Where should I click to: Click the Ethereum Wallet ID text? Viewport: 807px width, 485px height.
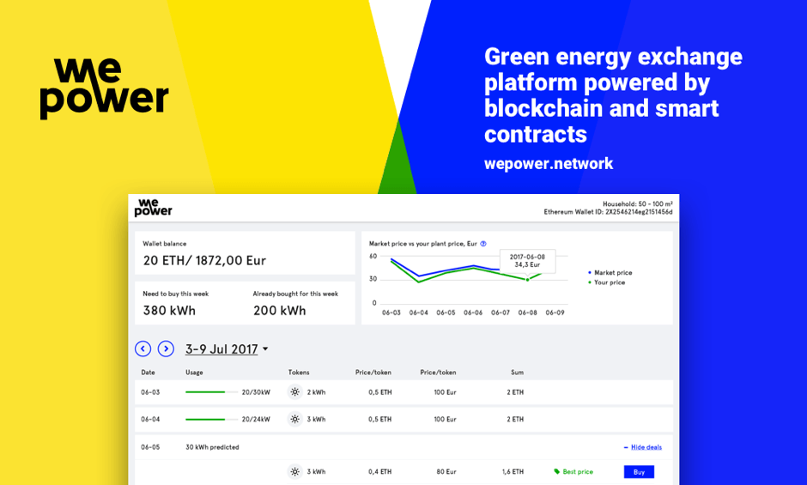point(609,212)
